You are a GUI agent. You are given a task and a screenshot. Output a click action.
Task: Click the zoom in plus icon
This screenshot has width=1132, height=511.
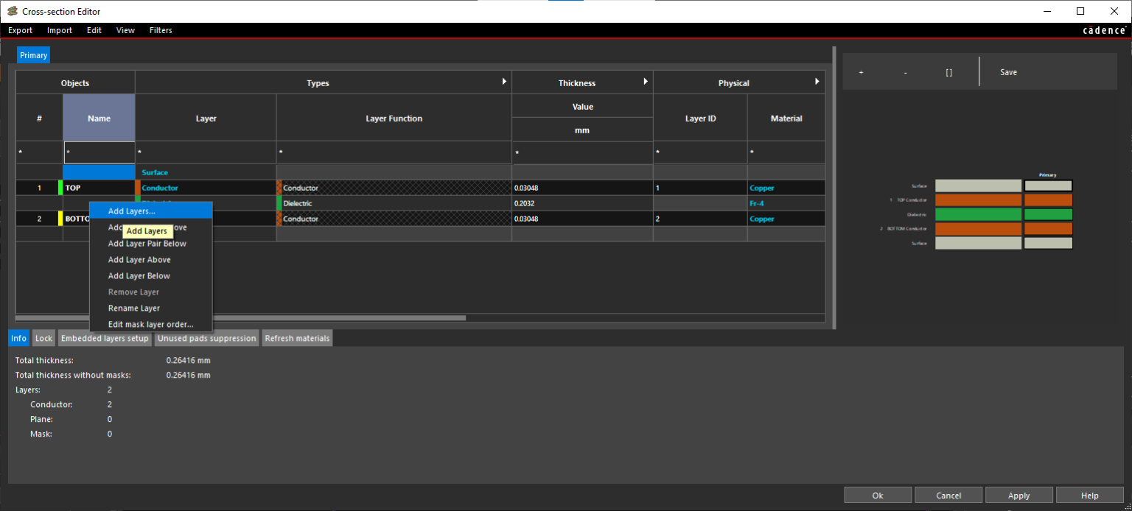pos(861,72)
